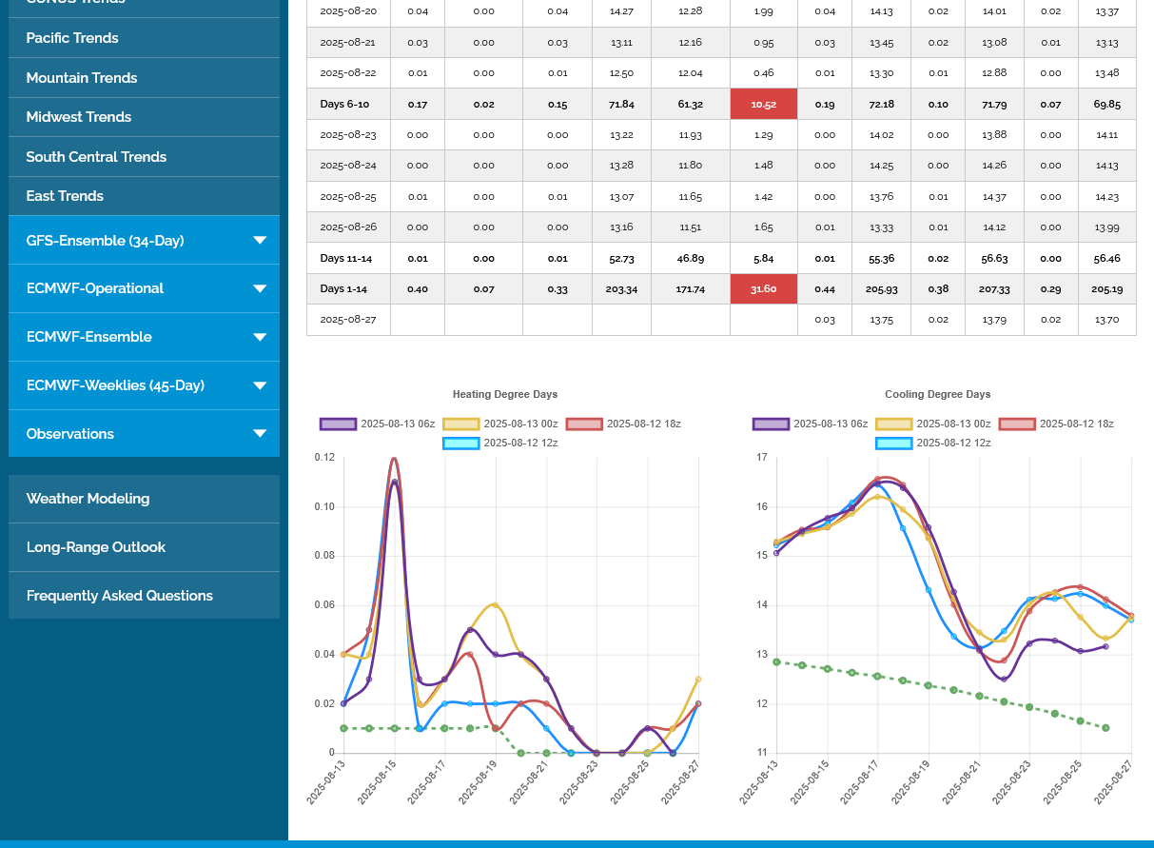Open the ECMWF-Weeklies (45-Day) arrow
The width and height of the screenshot is (1154, 848).
(260, 385)
